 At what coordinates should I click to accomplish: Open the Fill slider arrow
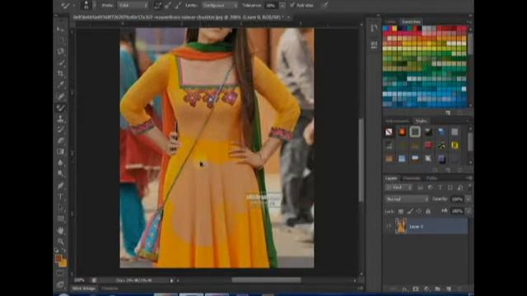[x=469, y=211]
